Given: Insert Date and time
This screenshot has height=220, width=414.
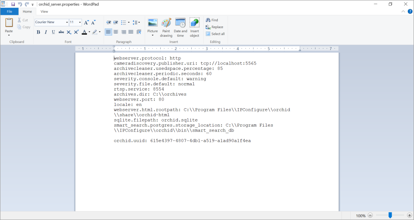Looking at the screenshot, I should tap(181, 27).
